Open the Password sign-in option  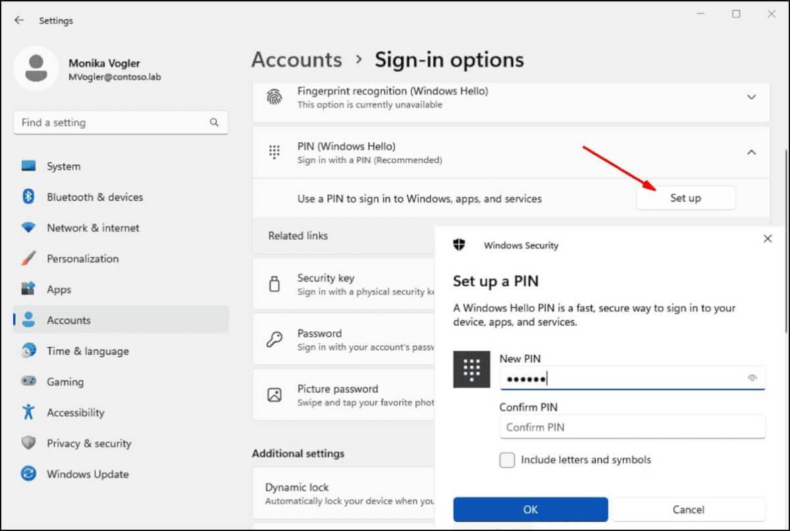[x=344, y=340]
